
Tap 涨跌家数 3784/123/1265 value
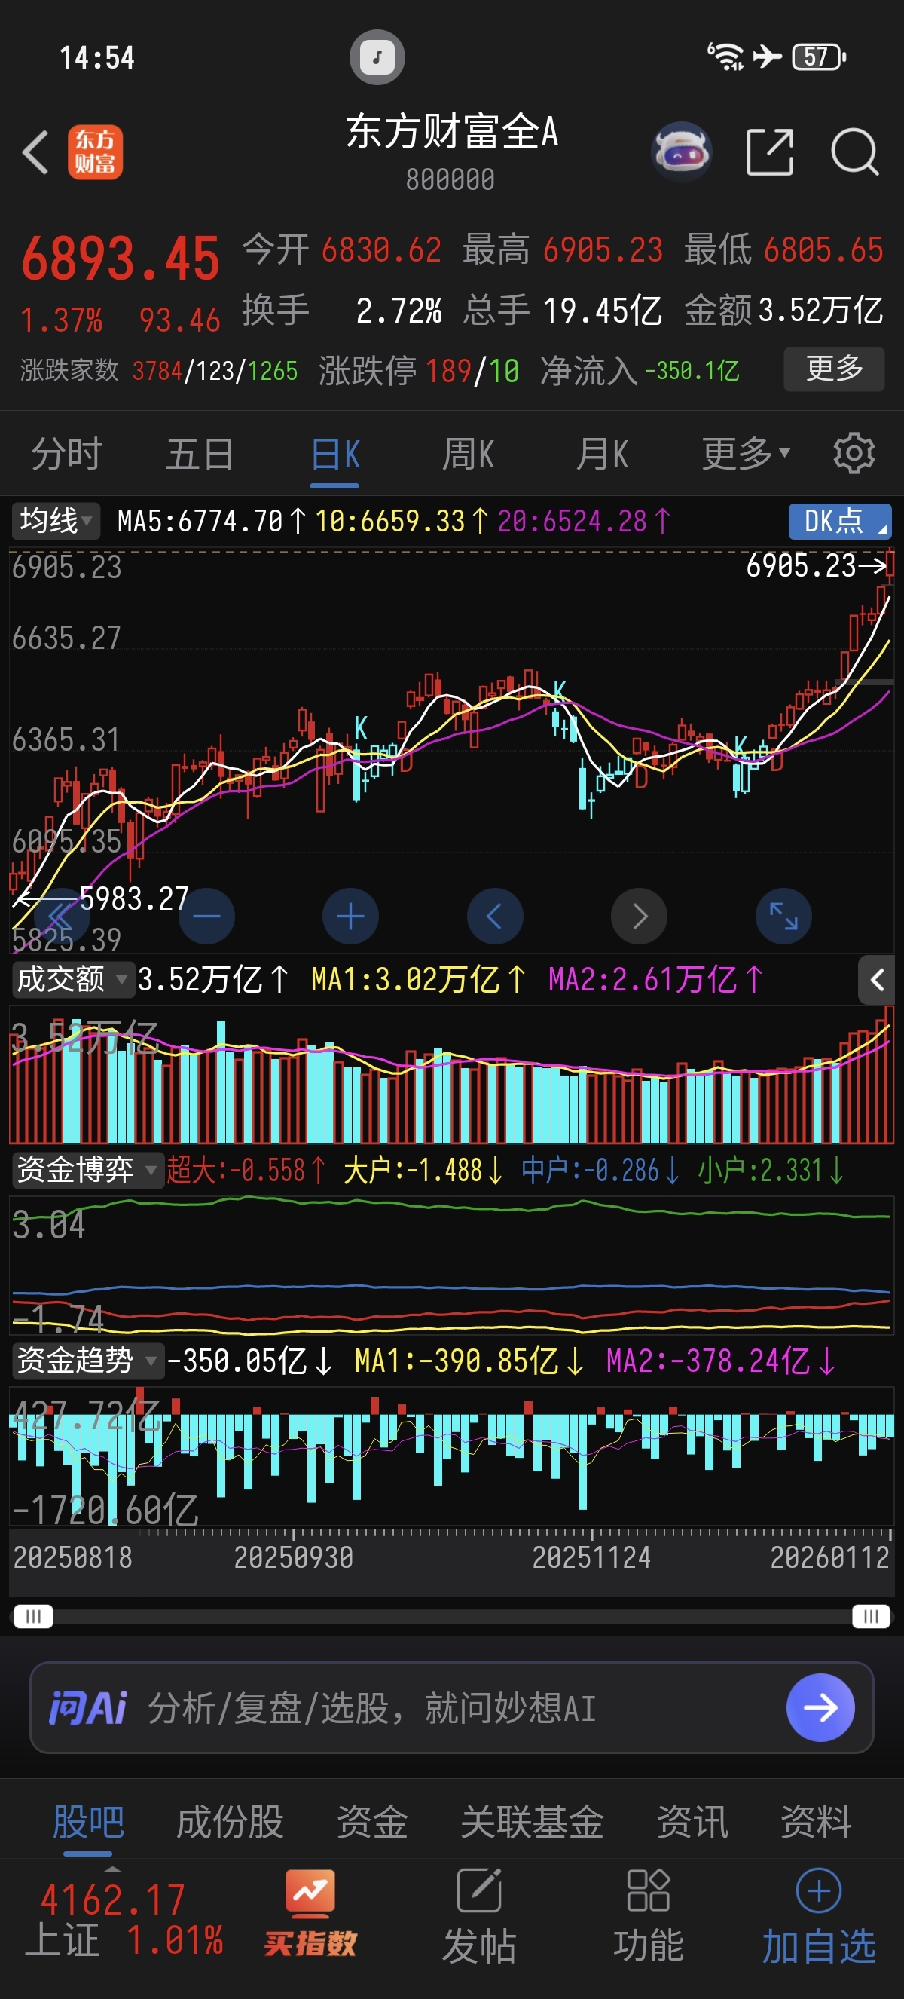click(x=159, y=371)
